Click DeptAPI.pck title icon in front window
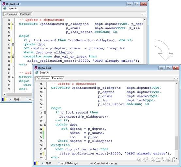The height and width of the screenshot is (167, 181). click(x=36, y=68)
